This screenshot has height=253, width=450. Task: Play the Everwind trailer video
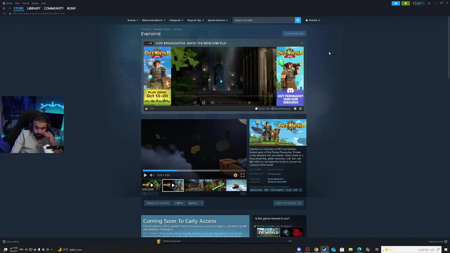coord(145,175)
